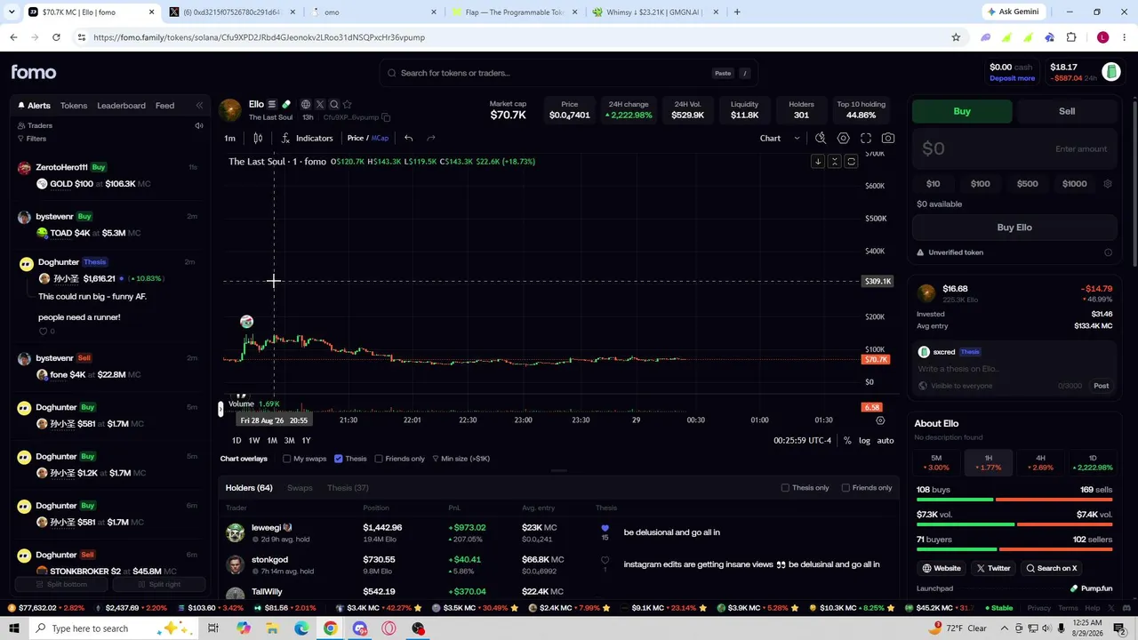Toggle Price / MCap chart mode
This screenshot has height=640, width=1138.
coord(367,138)
